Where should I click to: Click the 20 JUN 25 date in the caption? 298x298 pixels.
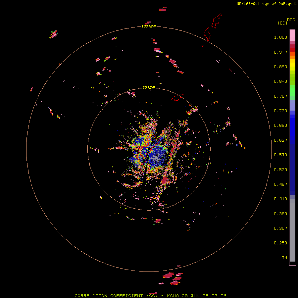[195, 296]
